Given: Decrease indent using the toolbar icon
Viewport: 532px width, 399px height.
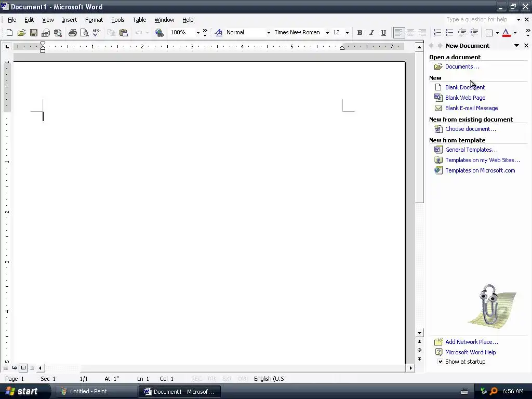Looking at the screenshot, I should pos(462,33).
